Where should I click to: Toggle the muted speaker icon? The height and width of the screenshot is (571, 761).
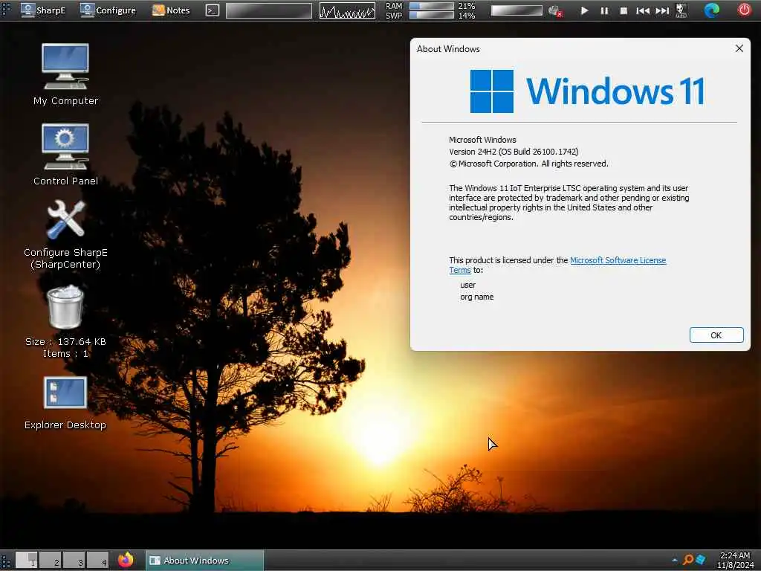(554, 10)
